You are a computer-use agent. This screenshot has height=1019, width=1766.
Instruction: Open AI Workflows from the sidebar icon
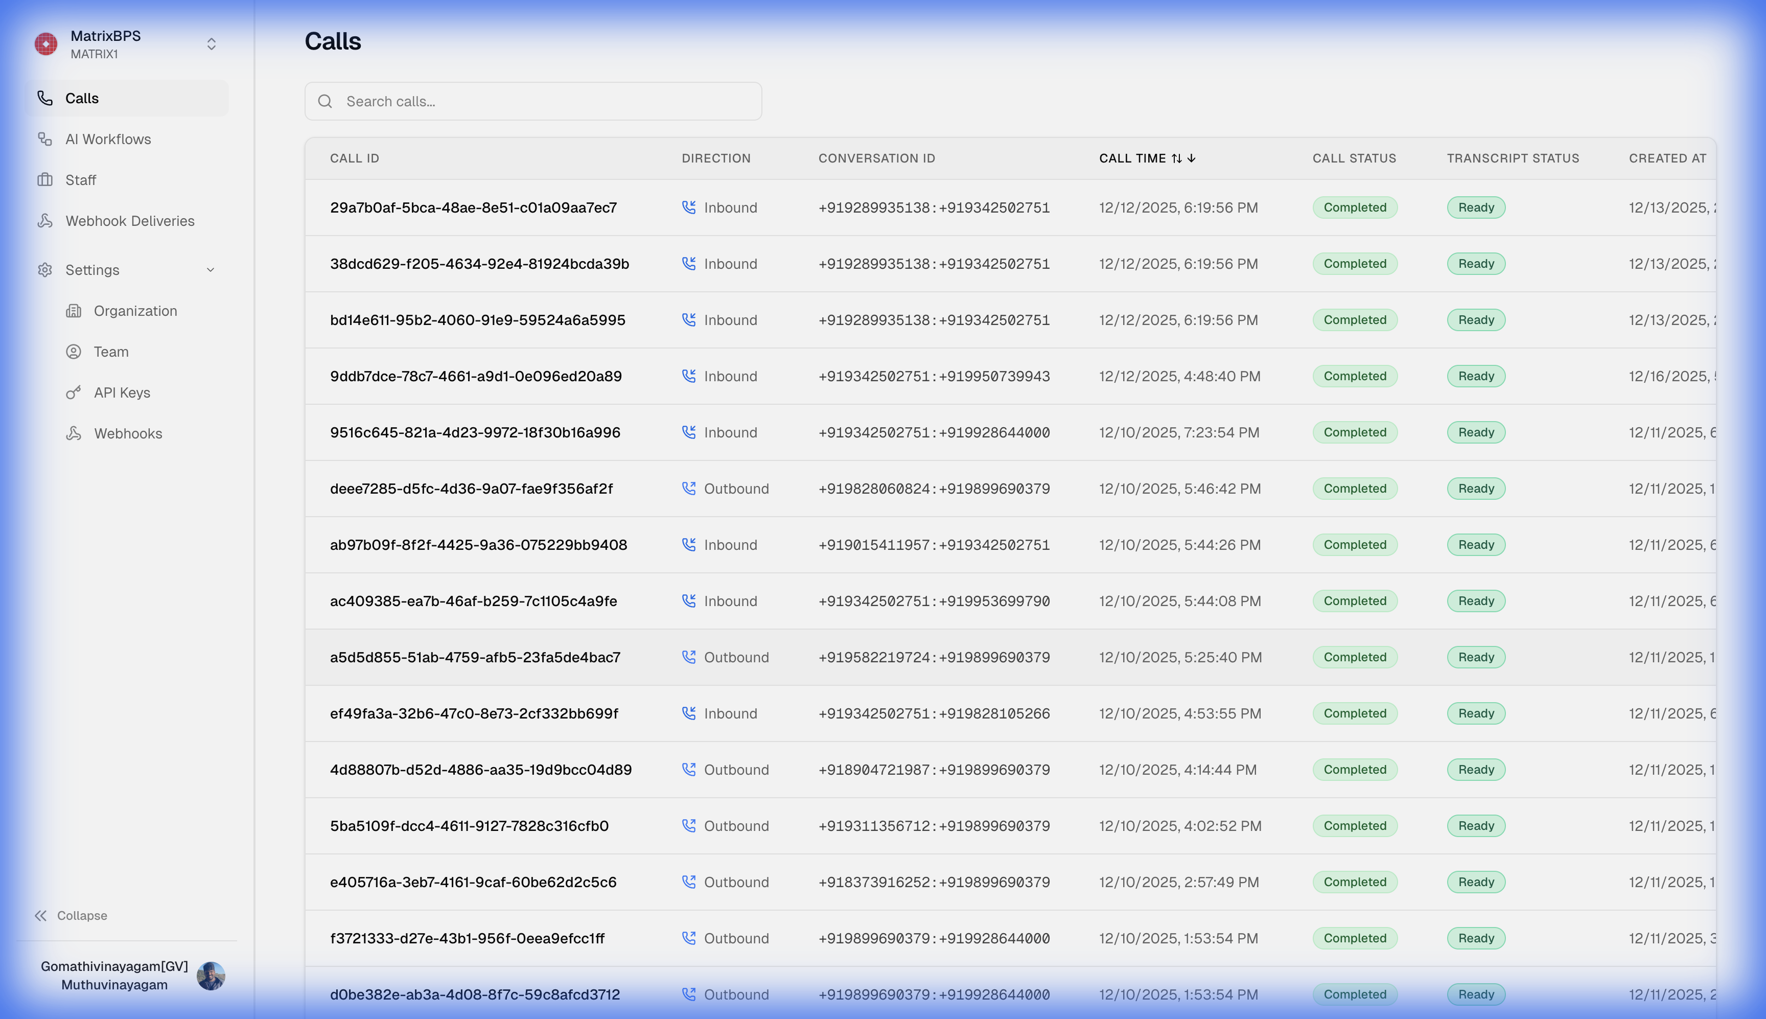coord(45,138)
